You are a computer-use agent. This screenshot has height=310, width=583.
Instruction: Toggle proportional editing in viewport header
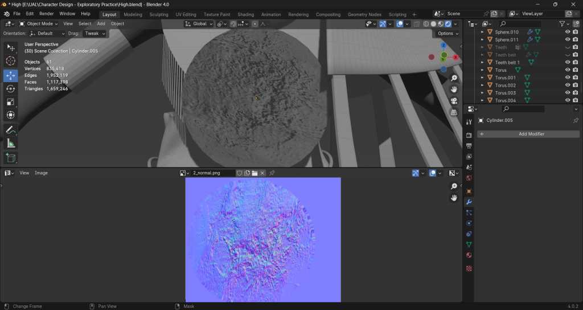[254, 24]
